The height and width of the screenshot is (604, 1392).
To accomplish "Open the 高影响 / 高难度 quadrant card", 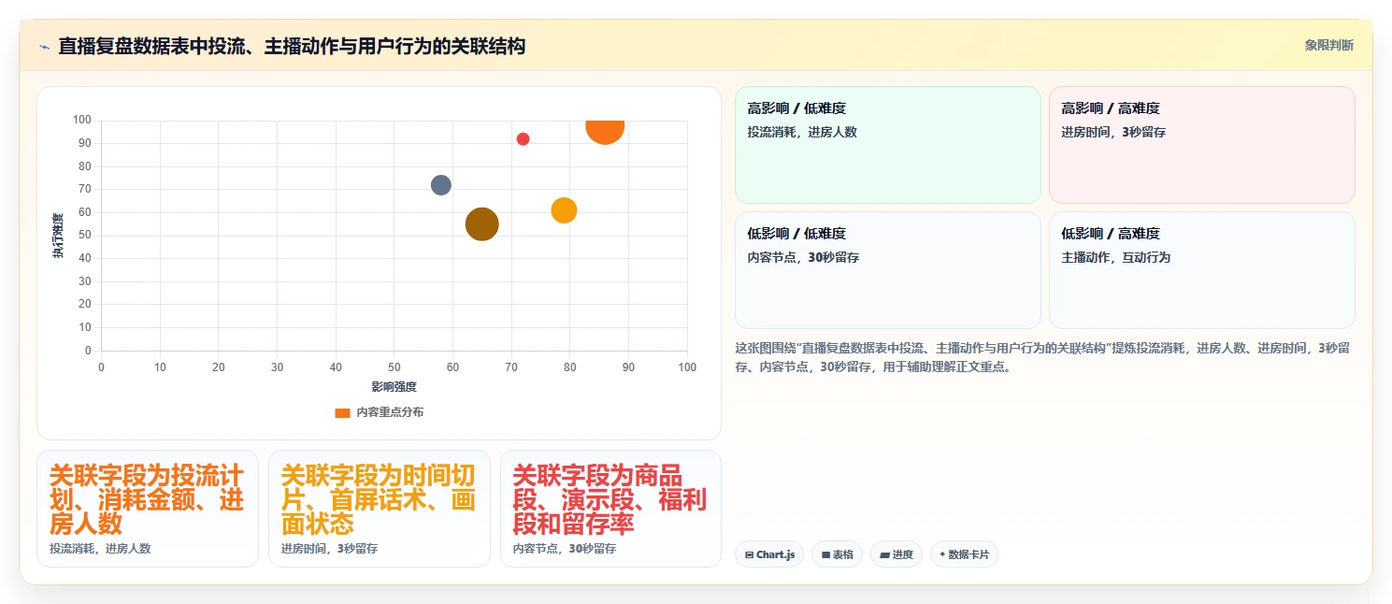I will pyautogui.click(x=1201, y=145).
